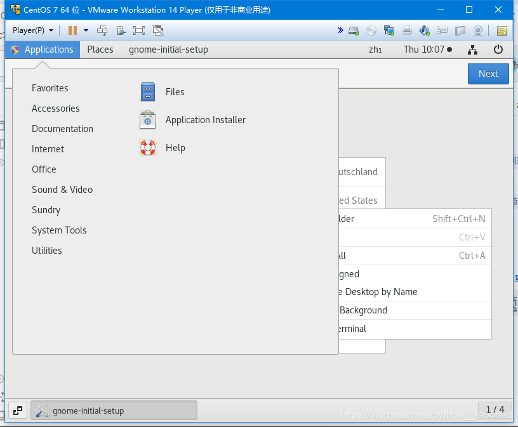Select the Utilities category
The height and width of the screenshot is (427, 518).
46,251
